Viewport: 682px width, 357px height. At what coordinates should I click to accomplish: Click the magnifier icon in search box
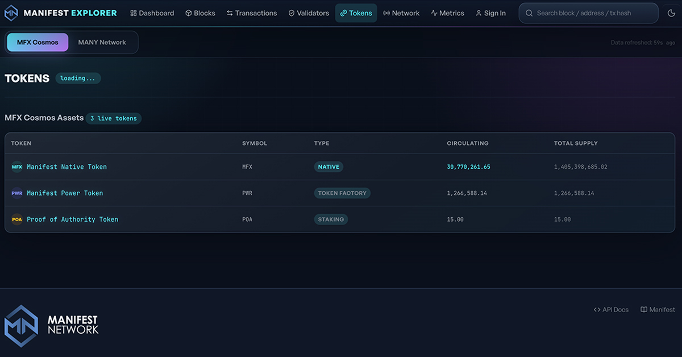pos(529,13)
